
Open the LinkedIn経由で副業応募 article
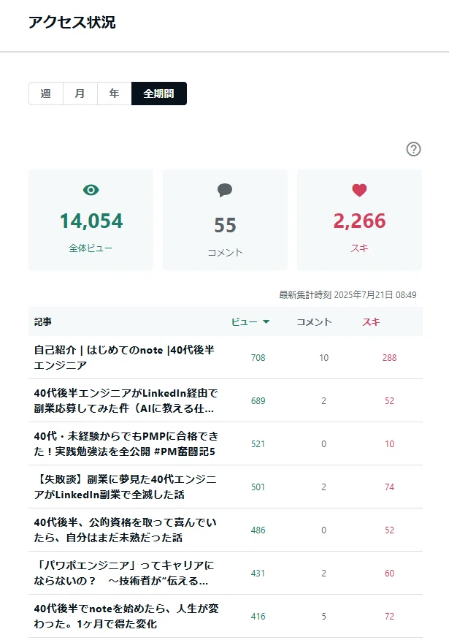pos(126,400)
